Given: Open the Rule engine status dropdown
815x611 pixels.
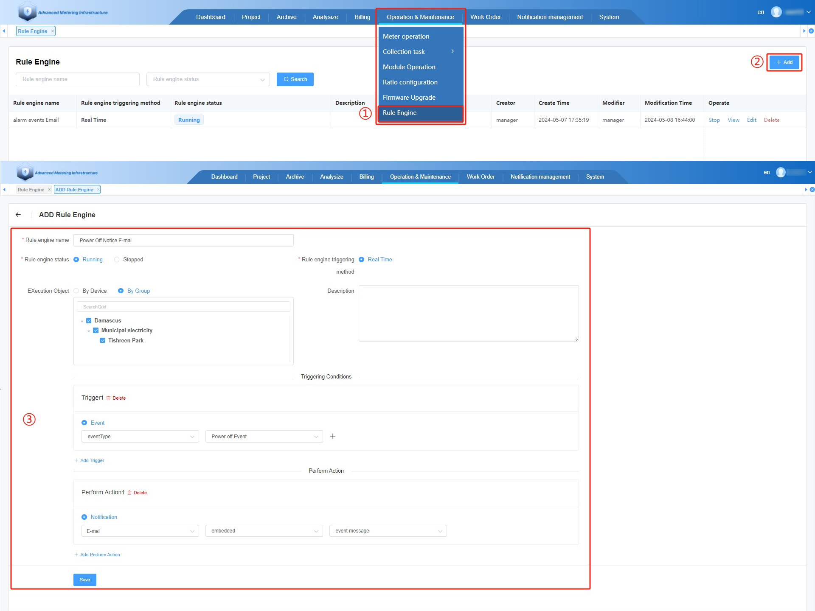Looking at the screenshot, I should pyautogui.click(x=208, y=79).
